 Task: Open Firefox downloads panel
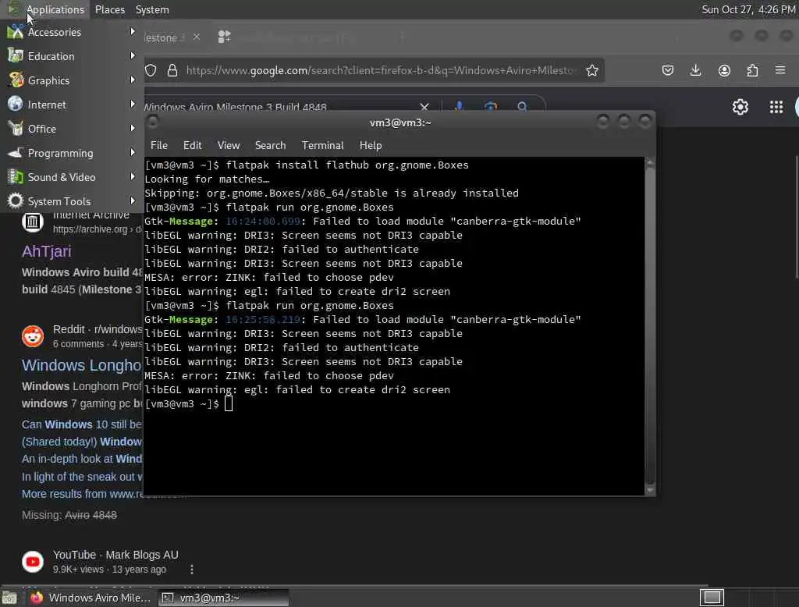point(695,70)
